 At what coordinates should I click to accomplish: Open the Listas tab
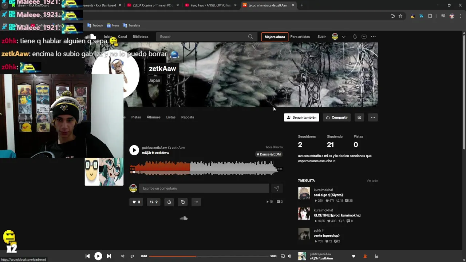(x=171, y=117)
